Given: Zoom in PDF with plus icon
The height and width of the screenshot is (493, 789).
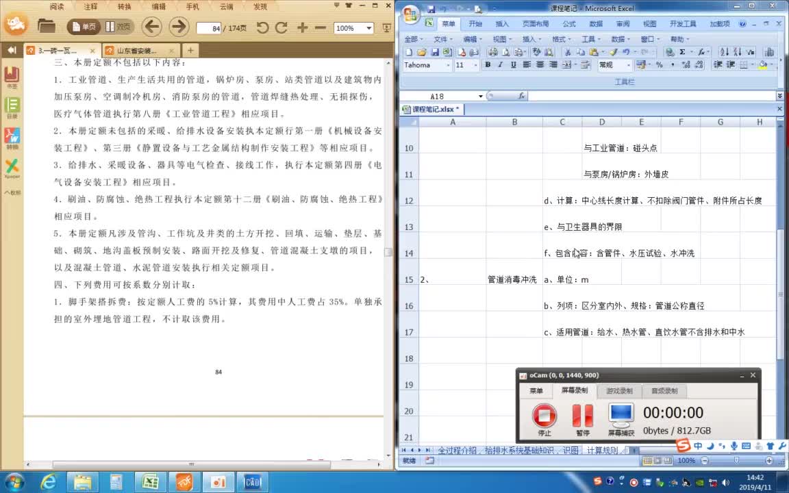Looking at the screenshot, I should (303, 27).
